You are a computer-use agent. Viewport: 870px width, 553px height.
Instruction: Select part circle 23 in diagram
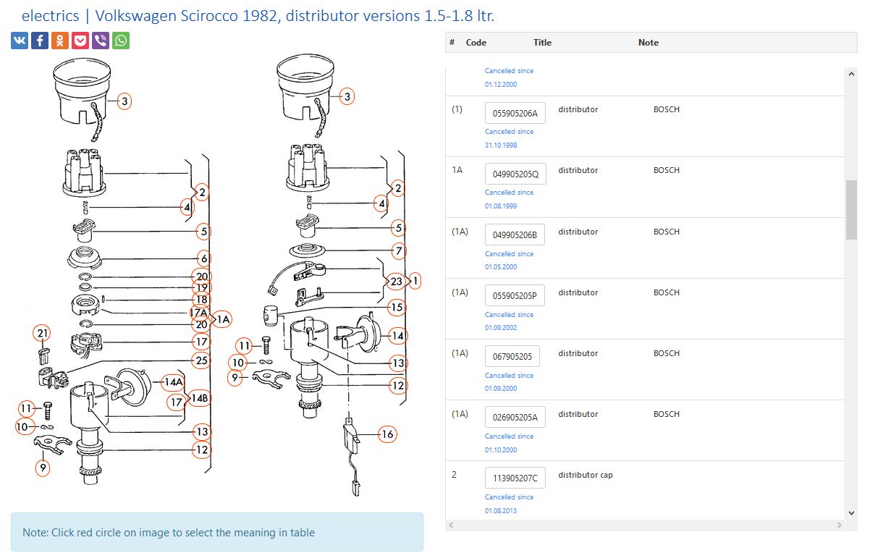tap(395, 281)
